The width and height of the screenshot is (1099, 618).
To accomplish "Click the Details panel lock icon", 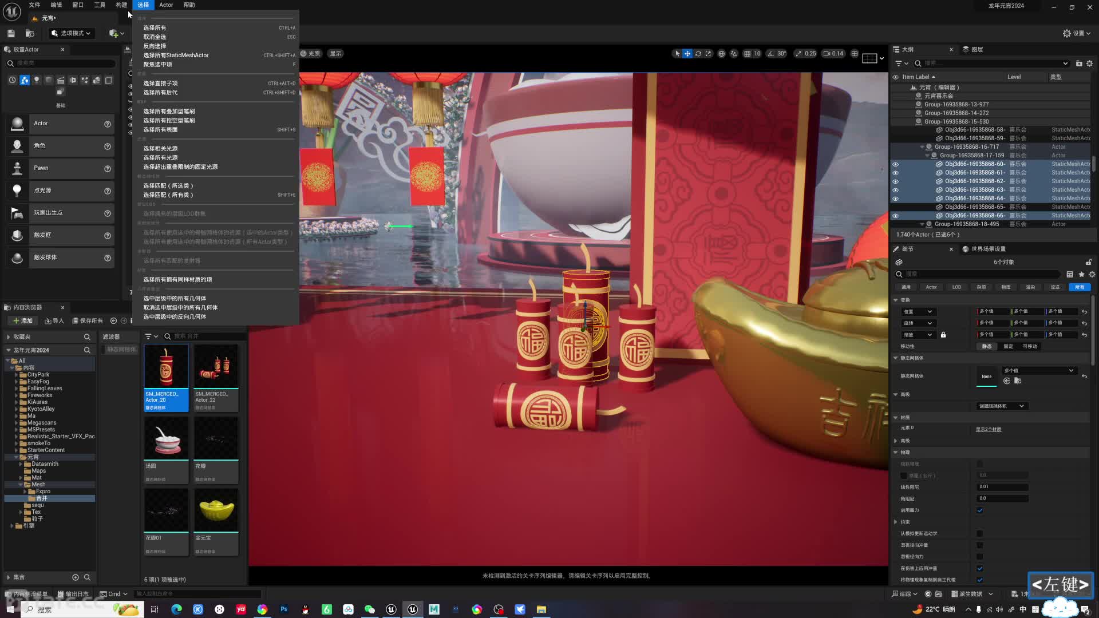I will coord(1089,262).
